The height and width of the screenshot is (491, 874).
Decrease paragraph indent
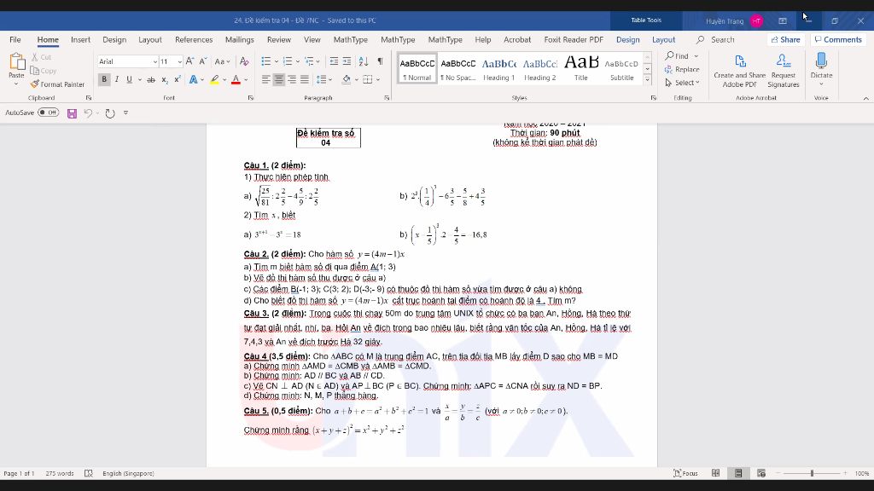(334, 61)
